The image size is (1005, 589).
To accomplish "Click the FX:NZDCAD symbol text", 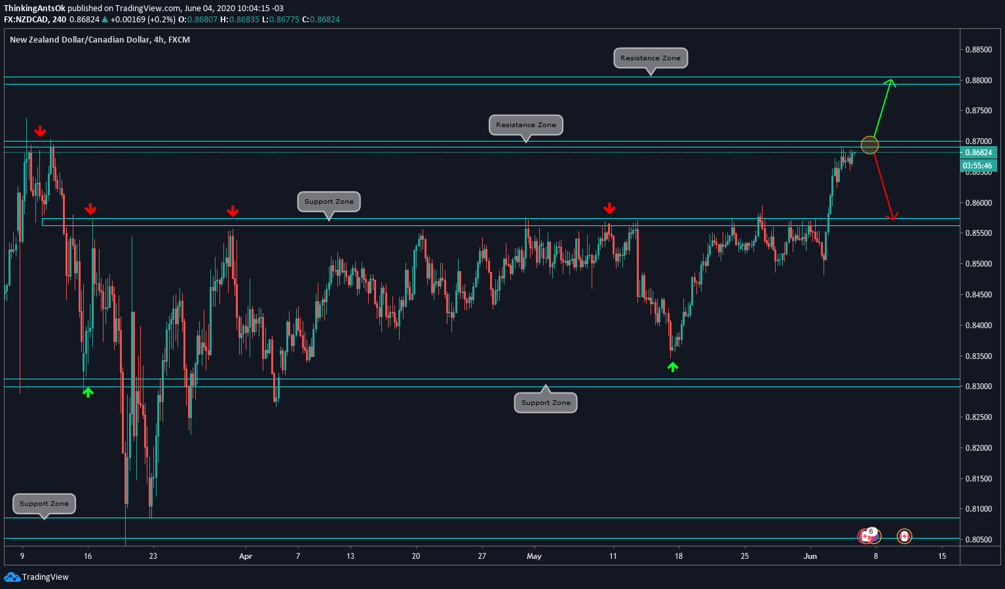I will tap(25, 20).
